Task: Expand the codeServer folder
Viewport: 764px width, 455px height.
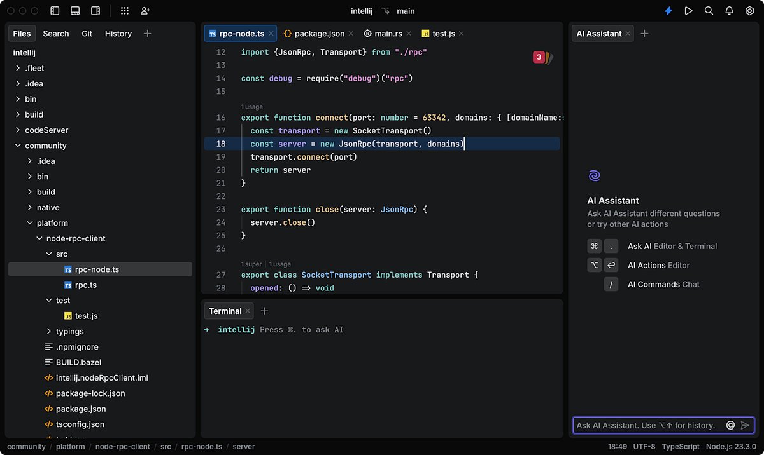Action: (18, 130)
